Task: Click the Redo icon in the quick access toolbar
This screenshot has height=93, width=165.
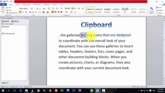Action: click(x=11, y=1)
